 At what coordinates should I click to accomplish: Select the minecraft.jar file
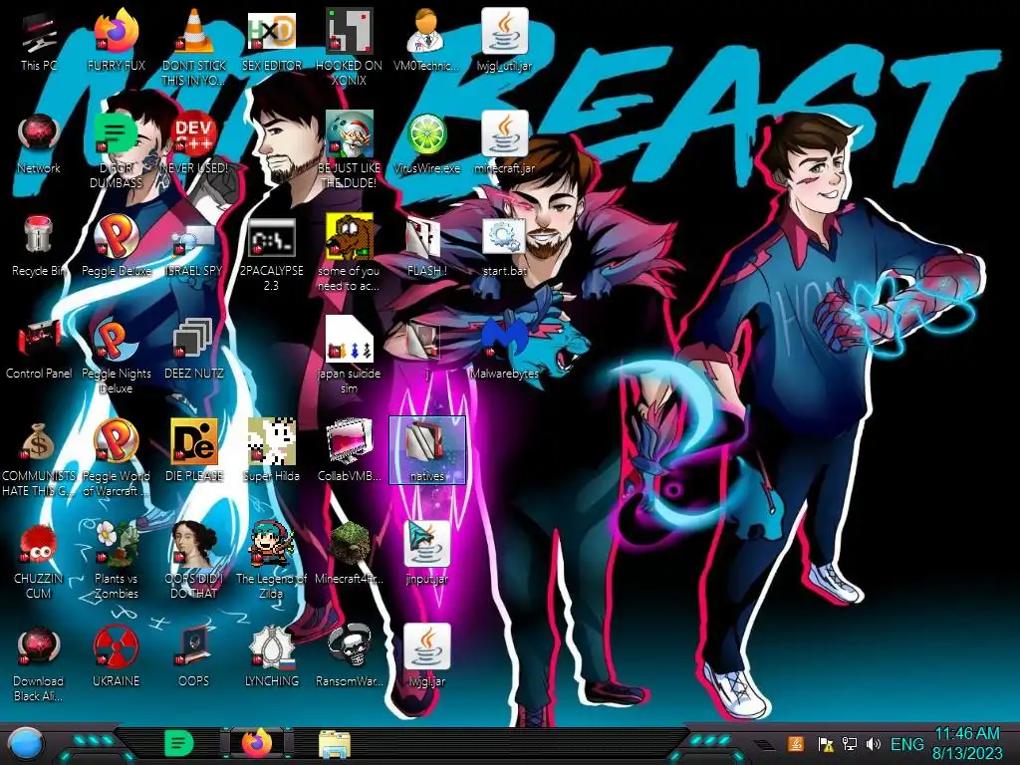click(504, 143)
